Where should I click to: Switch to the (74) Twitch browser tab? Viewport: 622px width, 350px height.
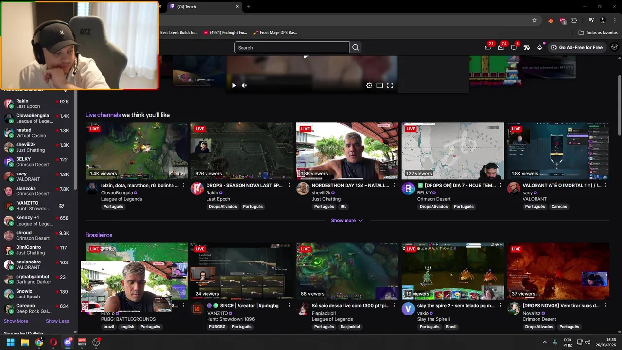tap(204, 7)
